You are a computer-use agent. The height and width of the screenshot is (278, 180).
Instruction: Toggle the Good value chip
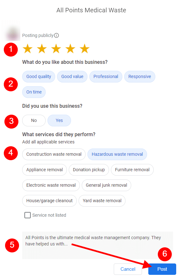coord(72,76)
